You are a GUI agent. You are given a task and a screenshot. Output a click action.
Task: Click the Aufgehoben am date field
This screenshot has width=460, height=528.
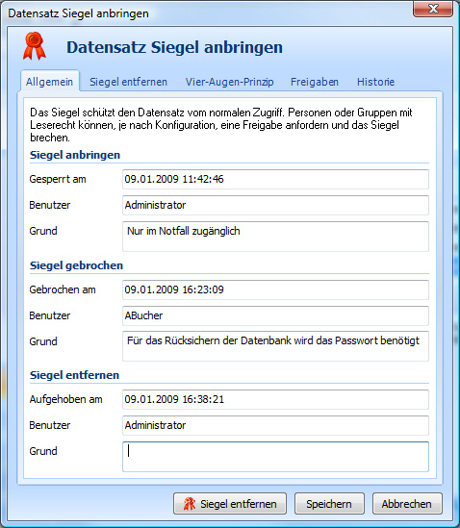click(x=275, y=399)
